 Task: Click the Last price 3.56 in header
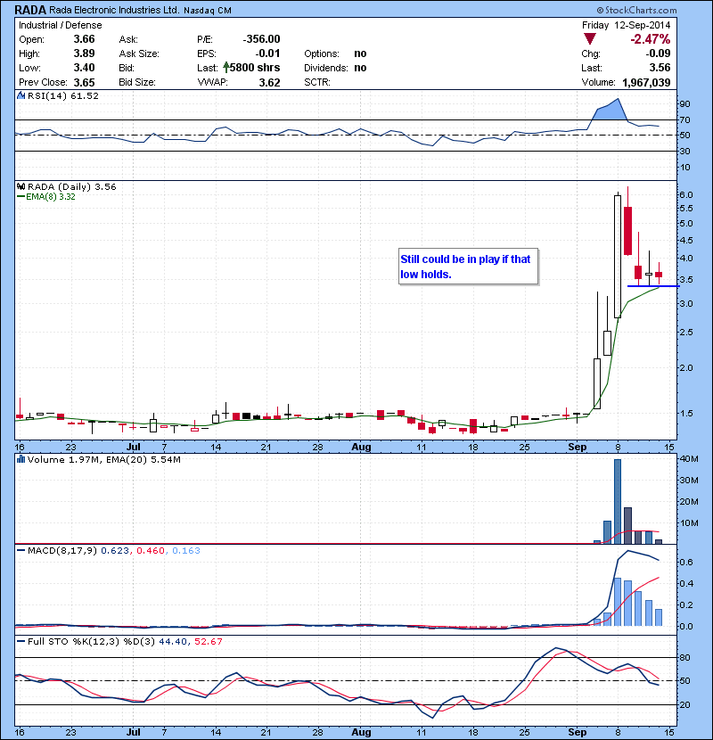[x=660, y=68]
